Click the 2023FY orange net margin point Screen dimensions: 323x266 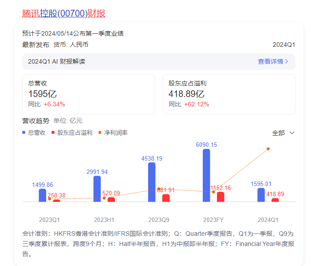pos(213,192)
